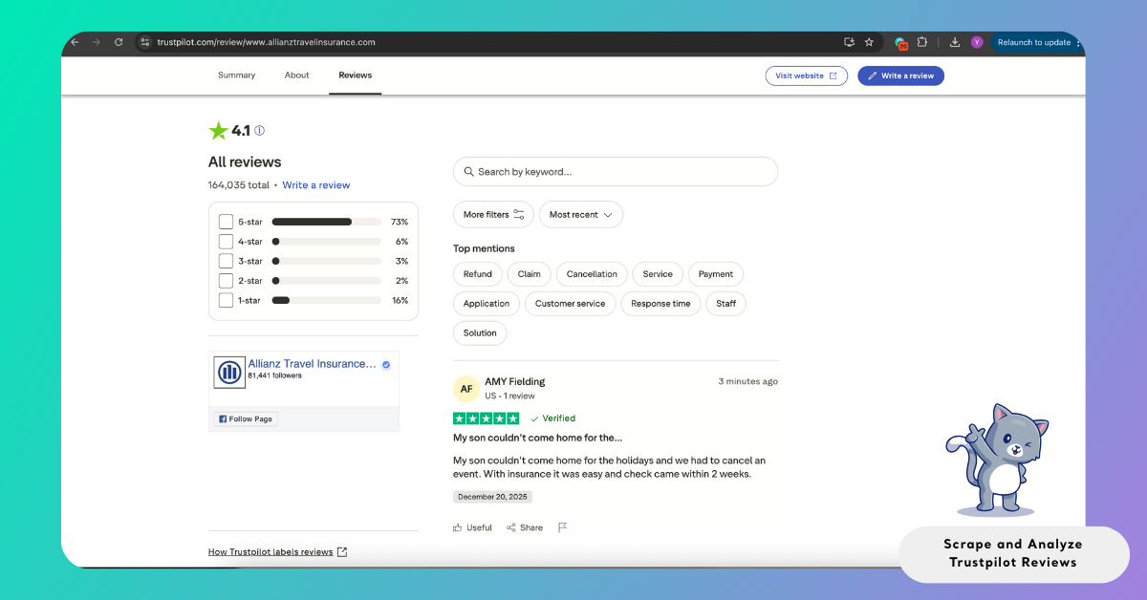Filter by Customer service mention
This screenshot has width=1147, height=600.
click(571, 304)
